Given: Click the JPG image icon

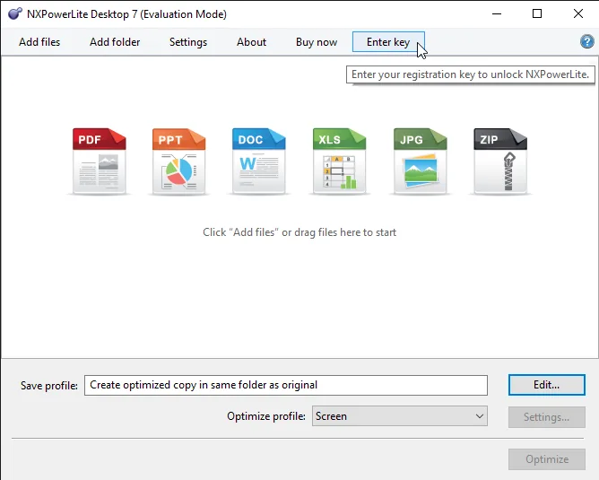Looking at the screenshot, I should 420,161.
